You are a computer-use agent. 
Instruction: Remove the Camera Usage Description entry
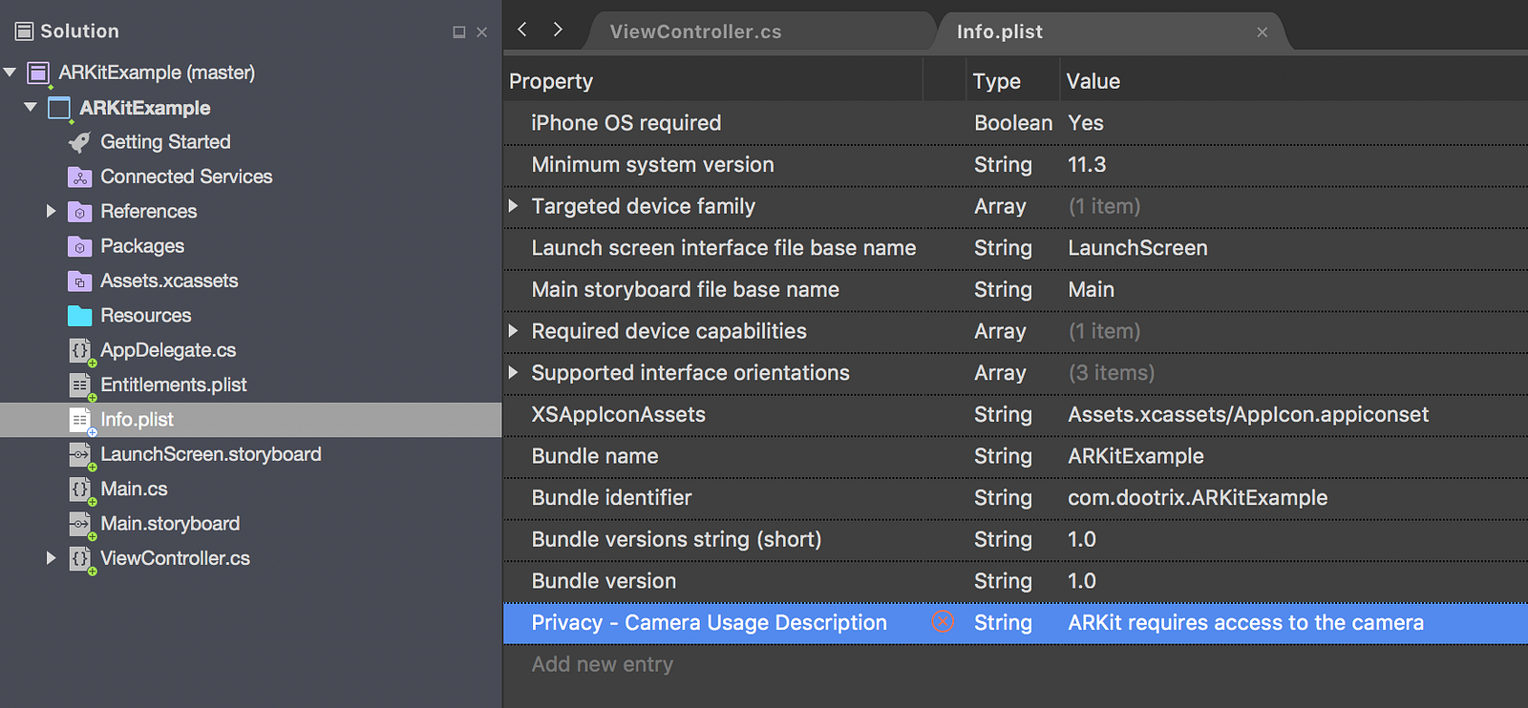tap(943, 622)
